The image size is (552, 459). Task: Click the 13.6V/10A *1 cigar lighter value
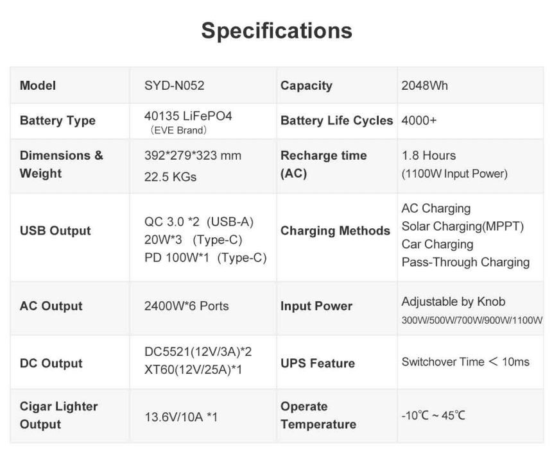tap(181, 417)
